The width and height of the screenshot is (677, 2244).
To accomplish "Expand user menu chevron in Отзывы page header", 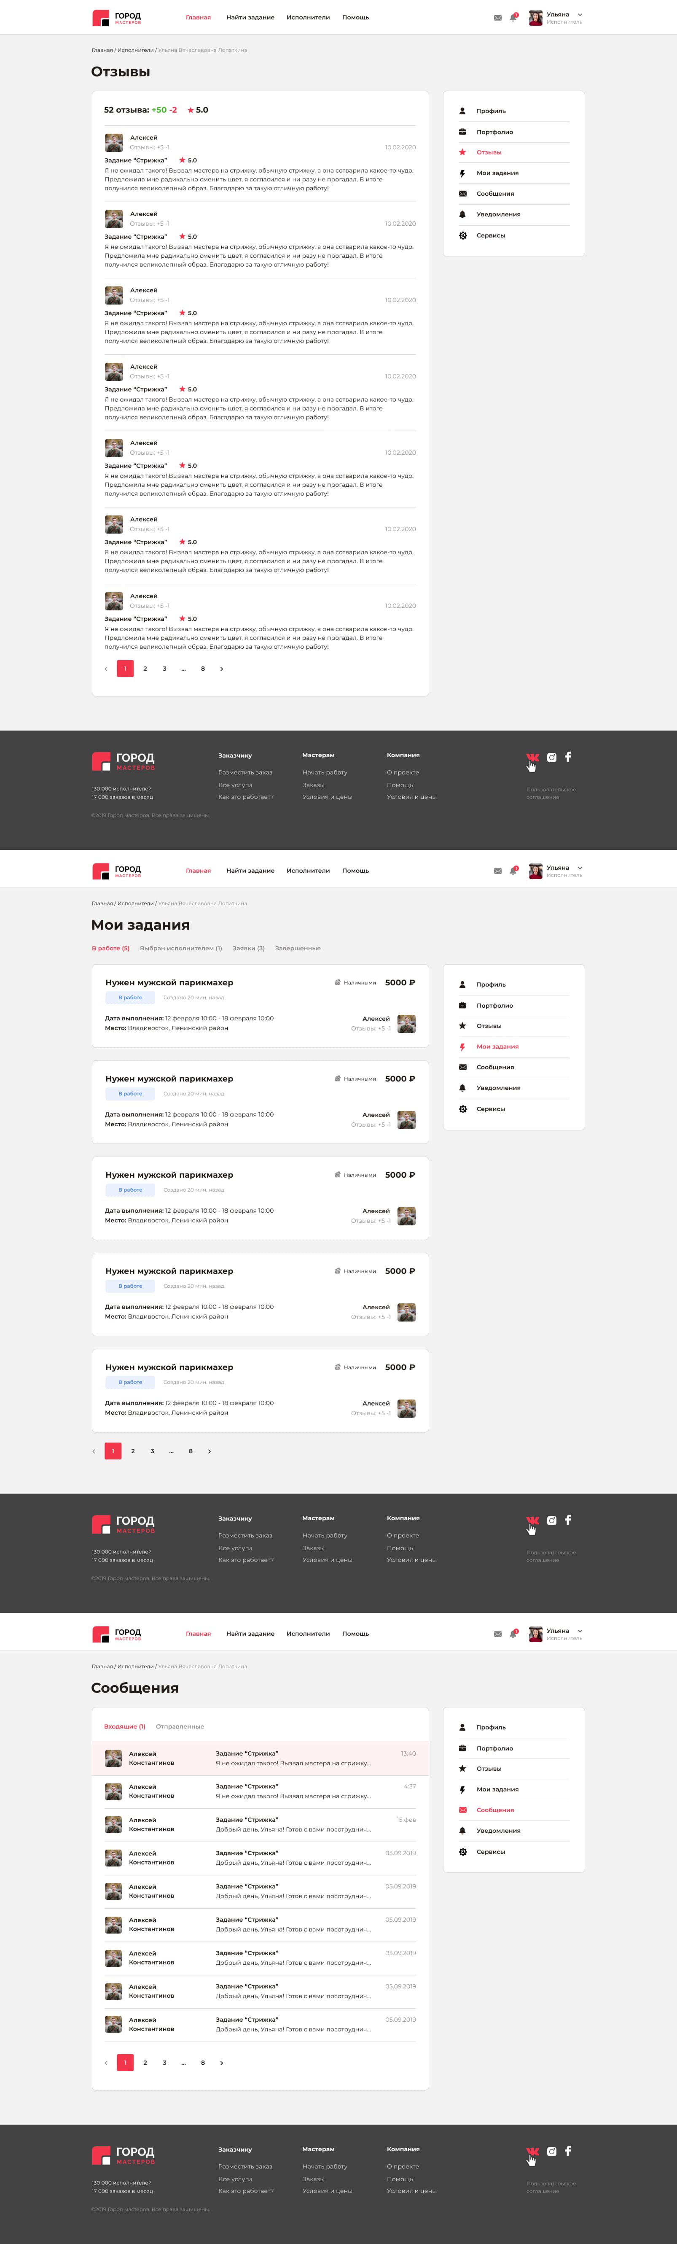I will (x=580, y=15).
